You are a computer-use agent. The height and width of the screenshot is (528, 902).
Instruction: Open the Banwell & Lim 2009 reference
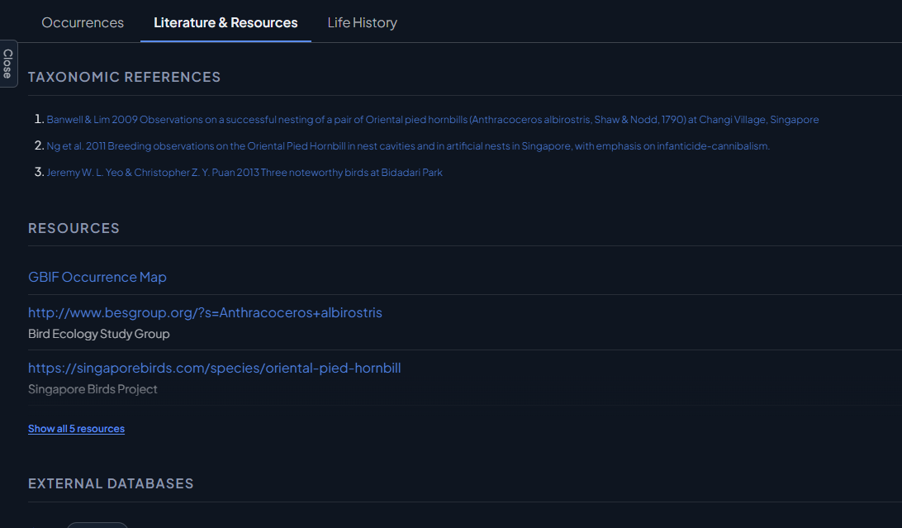point(433,120)
